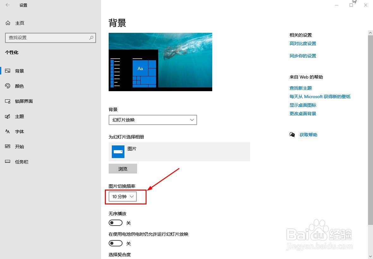Minimize the settings window

click(x=337, y=5)
